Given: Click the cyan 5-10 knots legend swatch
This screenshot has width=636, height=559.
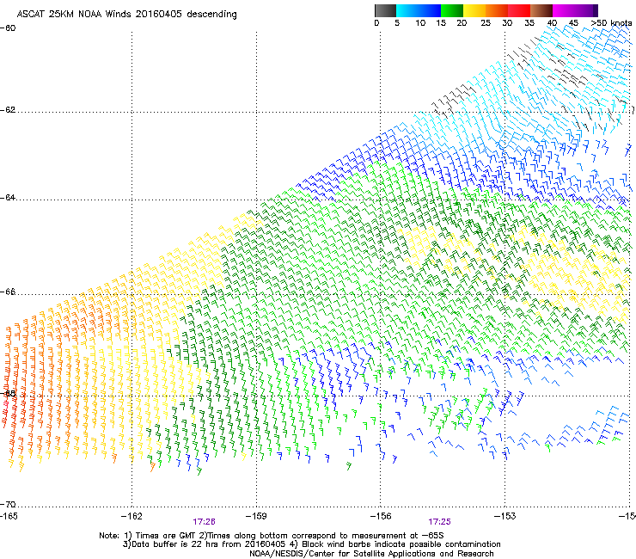Looking at the screenshot, I should point(407,10).
